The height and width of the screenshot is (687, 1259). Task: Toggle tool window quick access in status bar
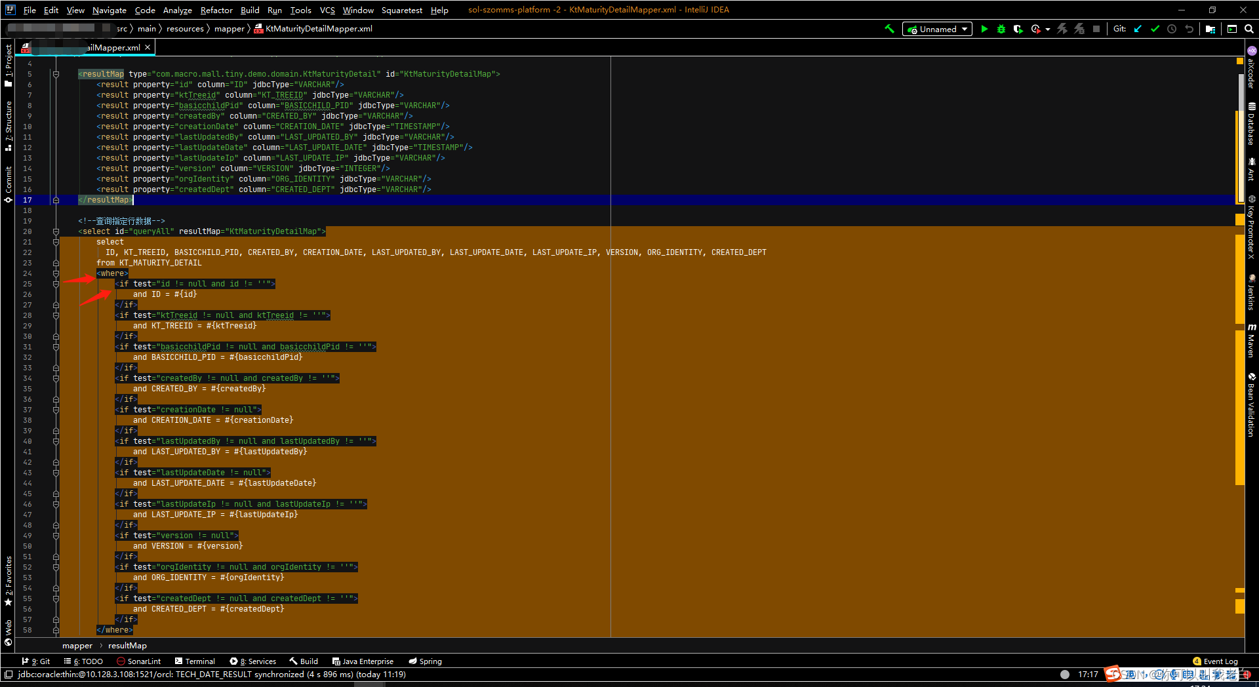click(8, 675)
